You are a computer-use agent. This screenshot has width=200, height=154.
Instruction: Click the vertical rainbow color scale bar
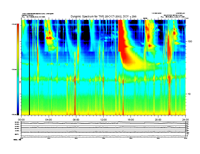pos(18,69)
